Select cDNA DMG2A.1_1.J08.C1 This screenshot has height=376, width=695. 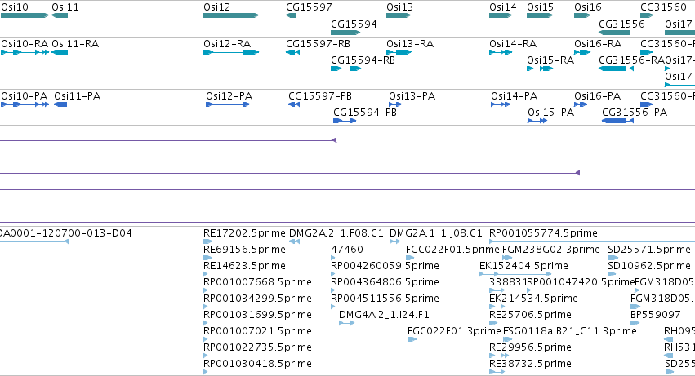point(436,233)
